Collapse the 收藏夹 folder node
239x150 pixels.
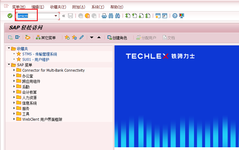[9, 48]
